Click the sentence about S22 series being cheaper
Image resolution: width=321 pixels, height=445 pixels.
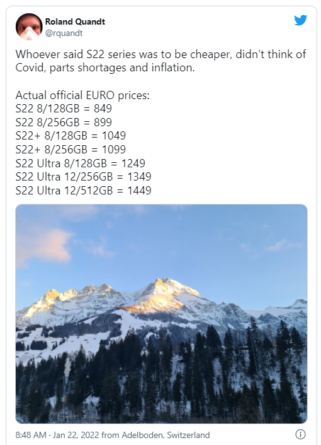(x=160, y=61)
